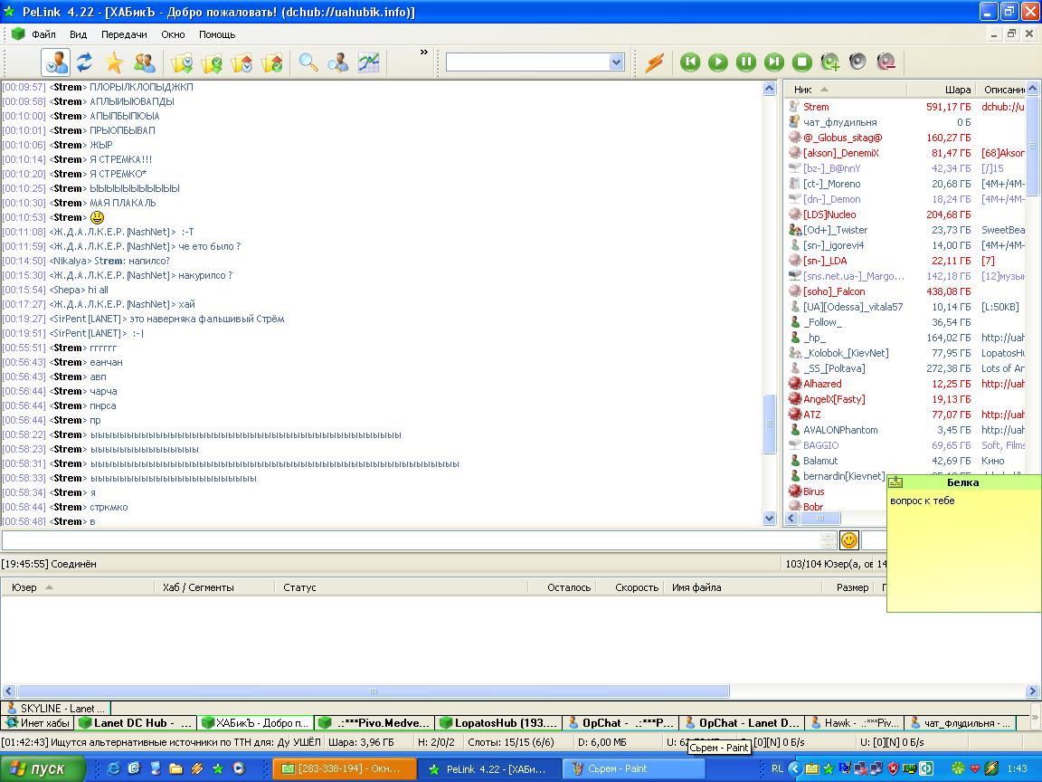The height and width of the screenshot is (782, 1042).
Task: Open favorite hubs via the star icon
Action: pyautogui.click(x=113, y=62)
